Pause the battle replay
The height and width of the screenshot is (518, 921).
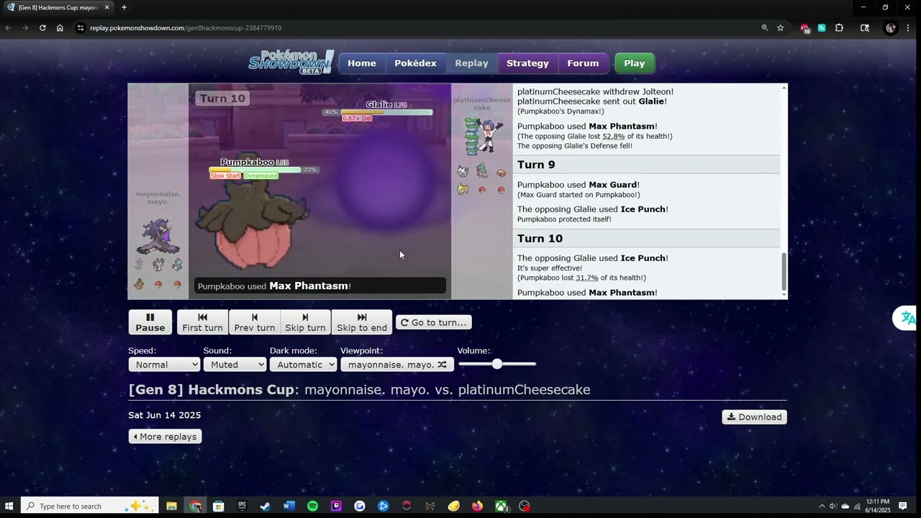coord(150,322)
